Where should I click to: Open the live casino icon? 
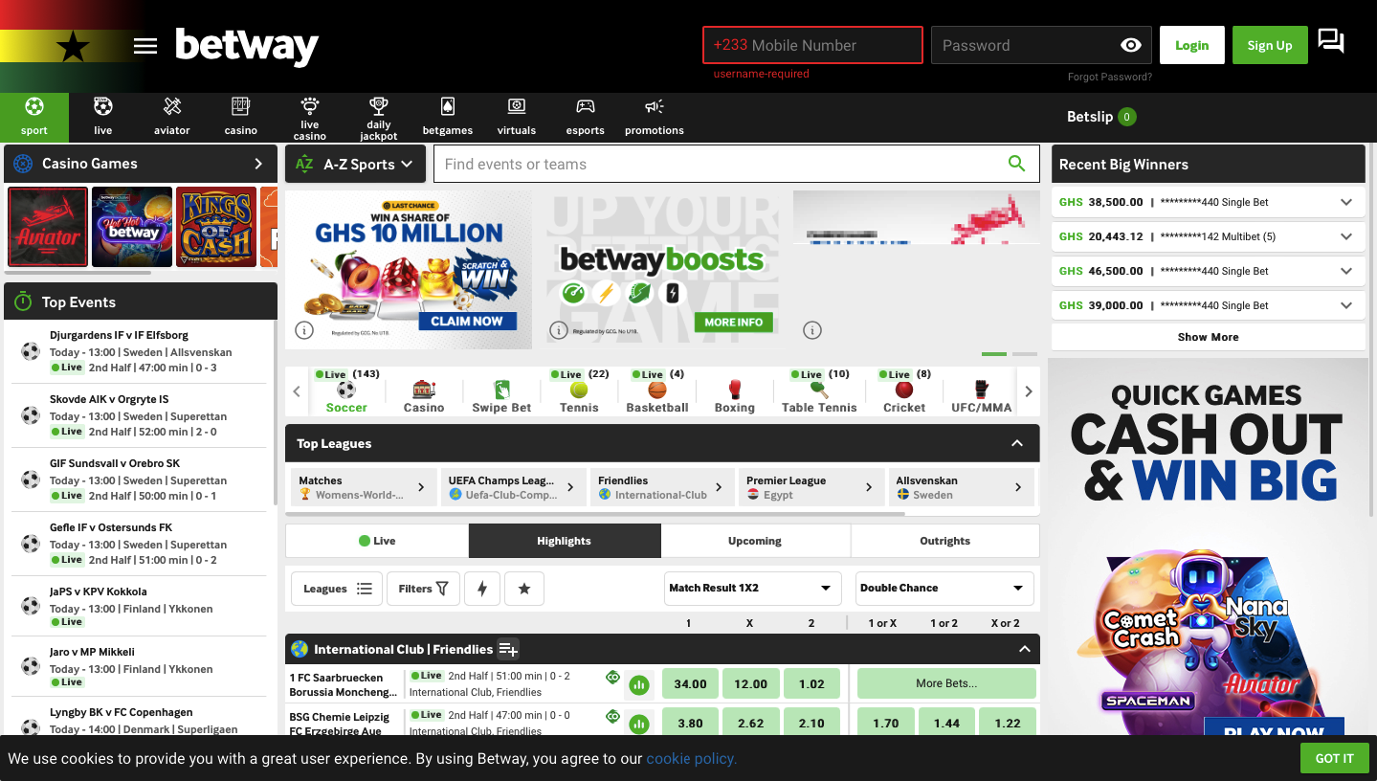[x=310, y=104]
